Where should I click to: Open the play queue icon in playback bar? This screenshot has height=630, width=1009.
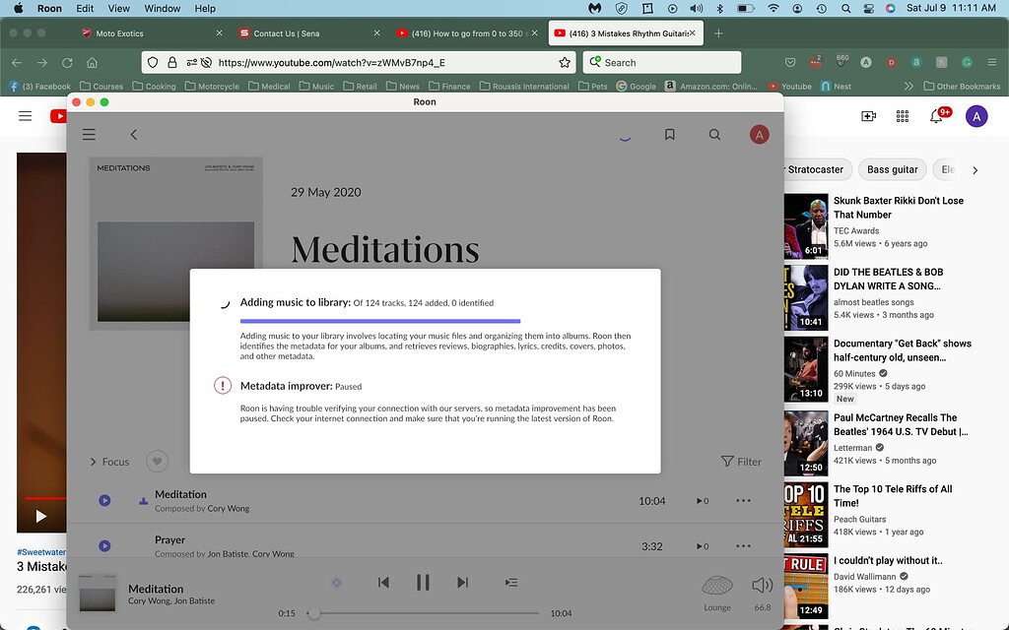[511, 582]
